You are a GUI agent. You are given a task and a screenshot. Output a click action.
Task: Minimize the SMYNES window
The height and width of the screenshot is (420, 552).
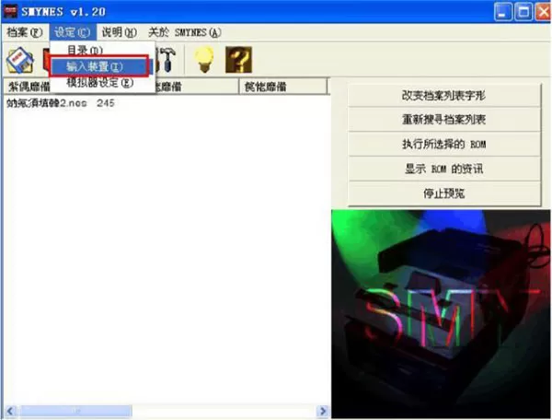click(x=503, y=12)
